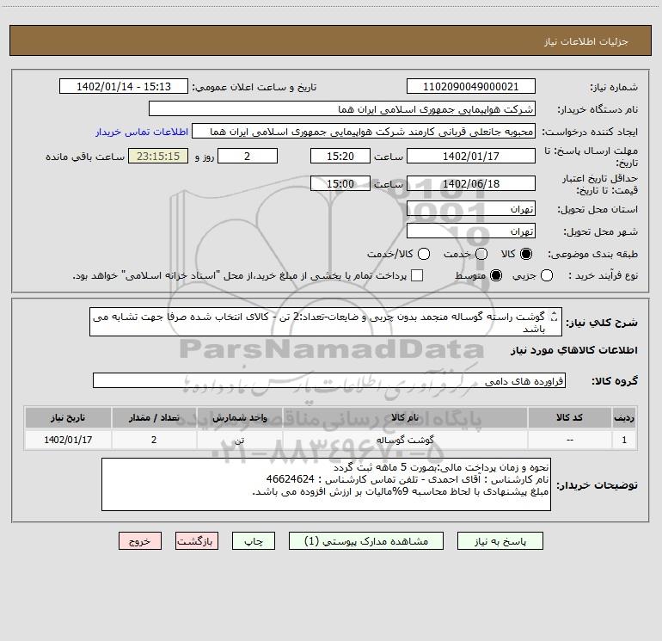The image size is (662, 641).
Task: Open the اطلاعات تماس خریدار link
Action: [142, 132]
